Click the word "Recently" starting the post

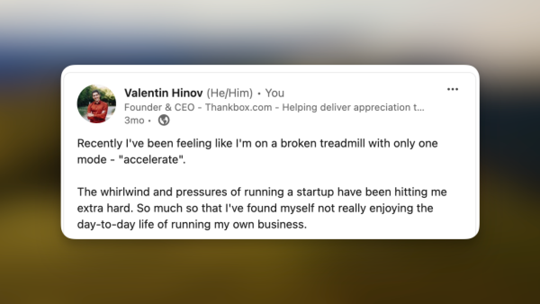97,143
